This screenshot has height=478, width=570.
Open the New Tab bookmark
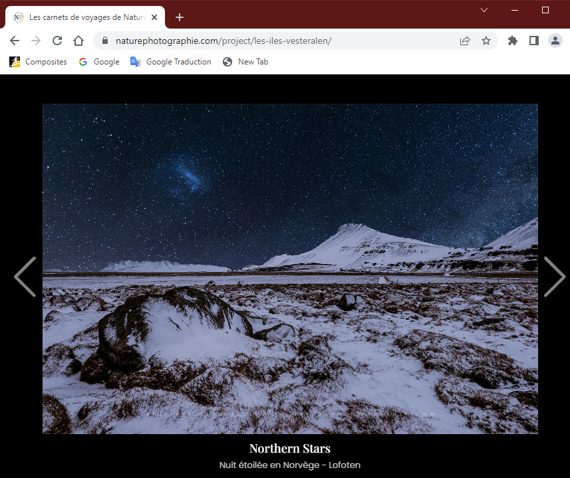pyautogui.click(x=245, y=62)
